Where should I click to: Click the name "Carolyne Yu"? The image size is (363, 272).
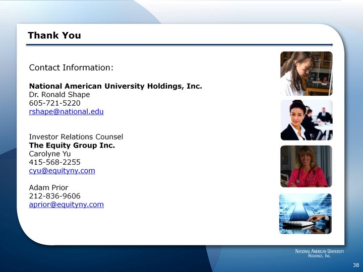50,154
